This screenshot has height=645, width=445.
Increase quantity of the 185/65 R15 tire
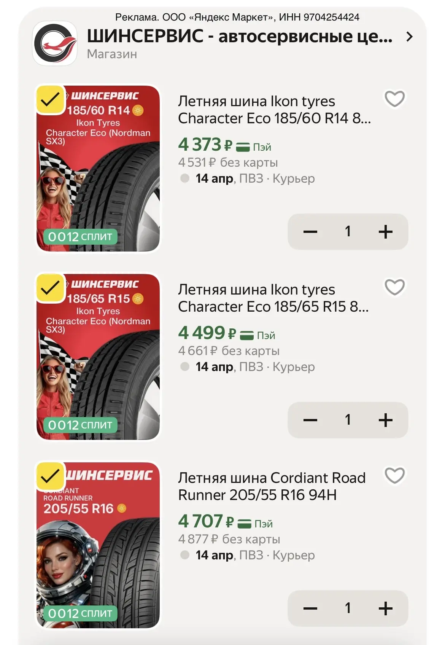[385, 420]
